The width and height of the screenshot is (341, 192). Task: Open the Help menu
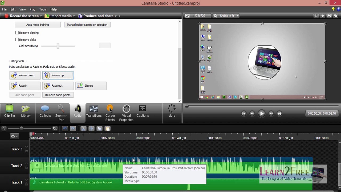(x=54, y=9)
